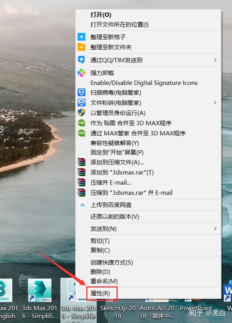Click the SketchUp 2018 shortcut label

tap(118, 312)
